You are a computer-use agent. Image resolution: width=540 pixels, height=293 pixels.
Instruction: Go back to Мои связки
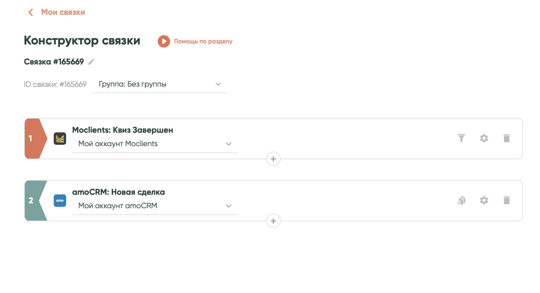pyautogui.click(x=63, y=12)
